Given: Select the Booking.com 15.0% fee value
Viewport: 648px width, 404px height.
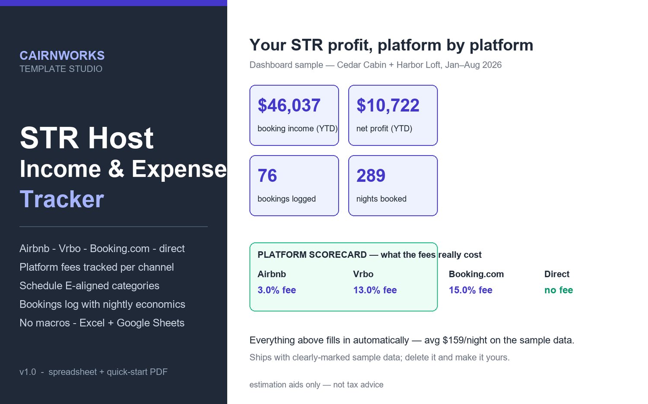Looking at the screenshot, I should (x=470, y=290).
